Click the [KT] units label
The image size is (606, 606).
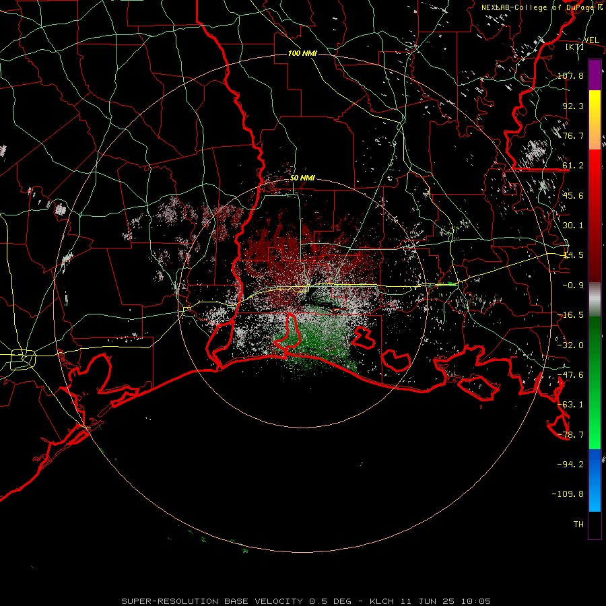(575, 46)
